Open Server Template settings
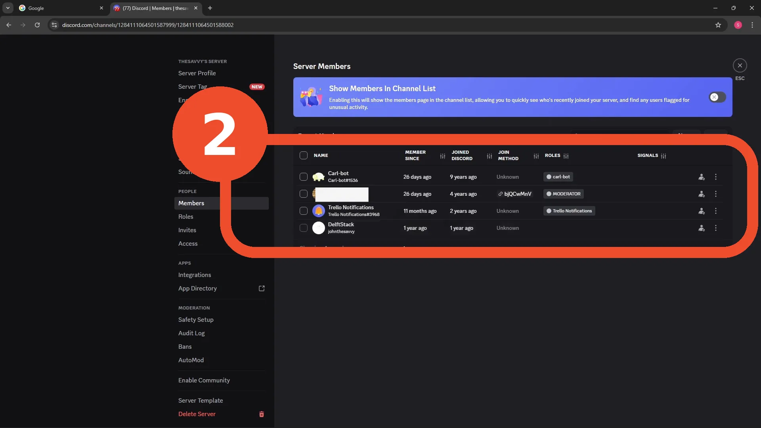Image resolution: width=761 pixels, height=428 pixels. [x=201, y=401]
